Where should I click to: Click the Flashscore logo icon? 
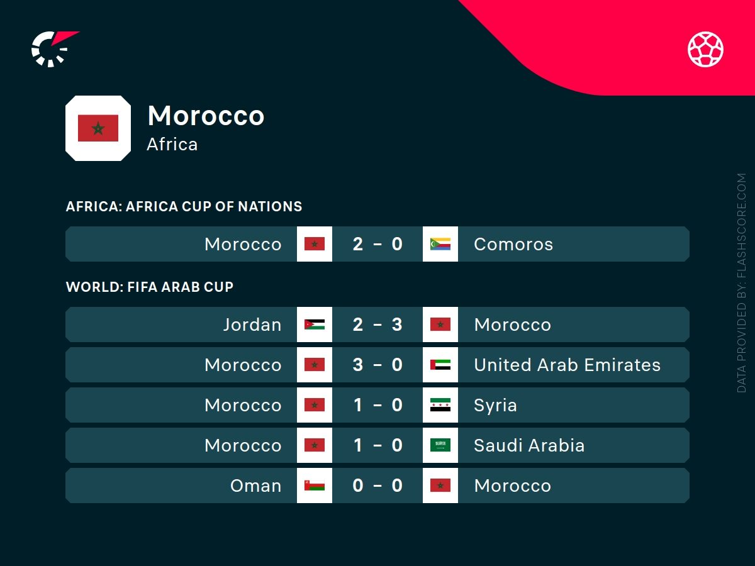[53, 48]
